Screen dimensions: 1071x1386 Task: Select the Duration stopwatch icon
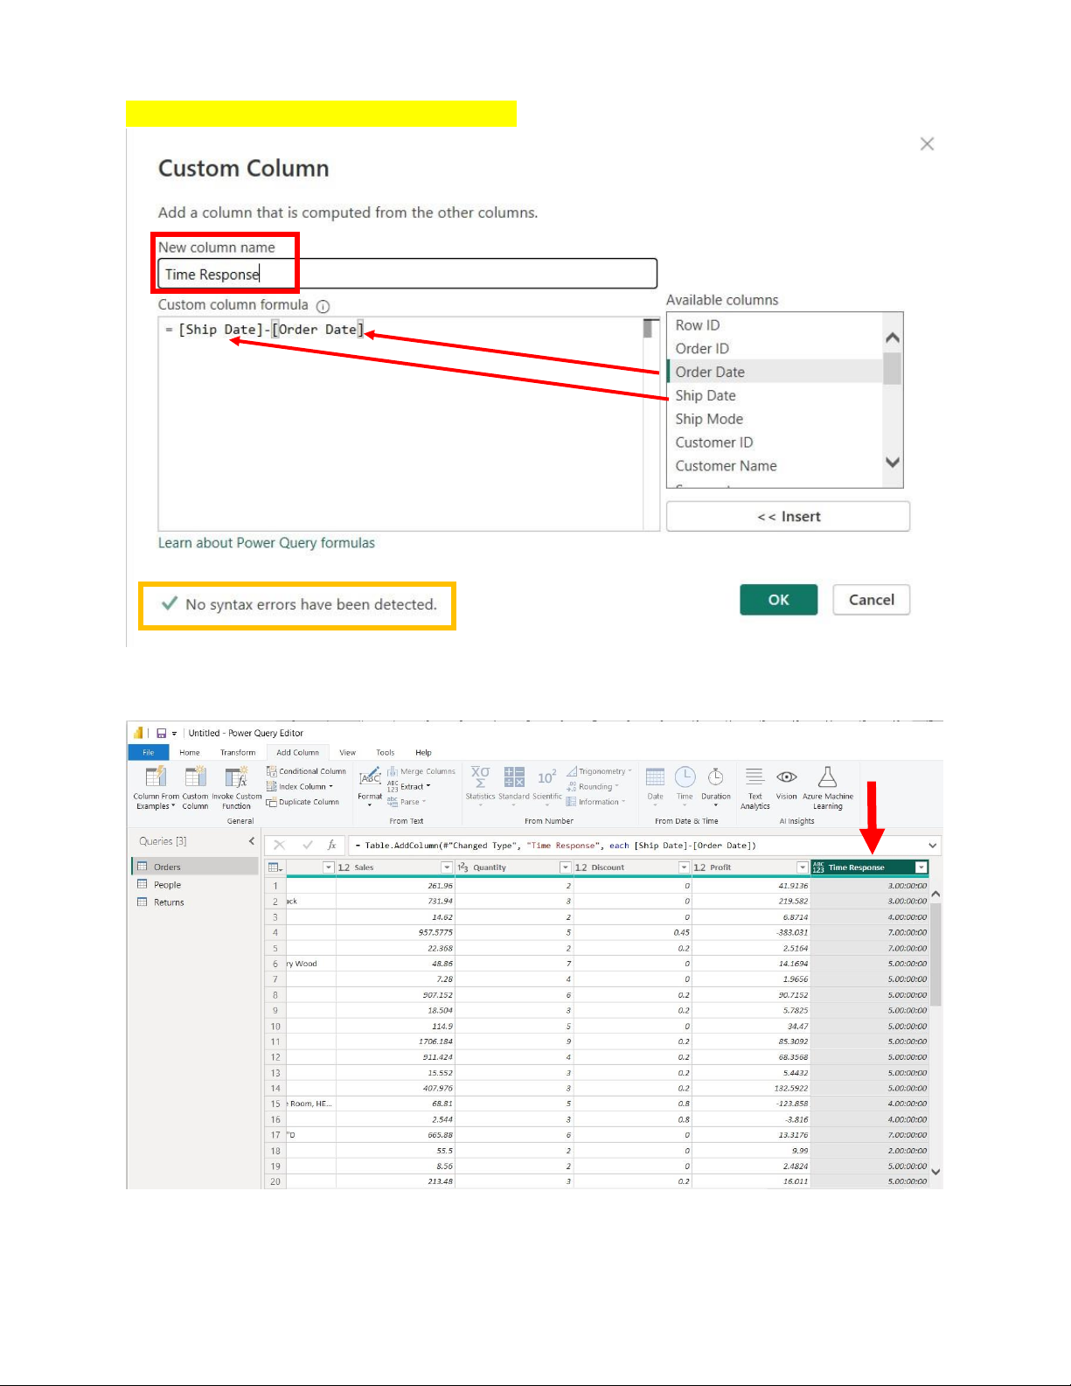click(715, 777)
